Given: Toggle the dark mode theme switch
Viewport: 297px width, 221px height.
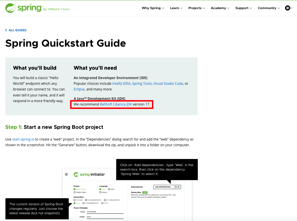Looking at the screenshot, I should pyautogui.click(x=289, y=8).
